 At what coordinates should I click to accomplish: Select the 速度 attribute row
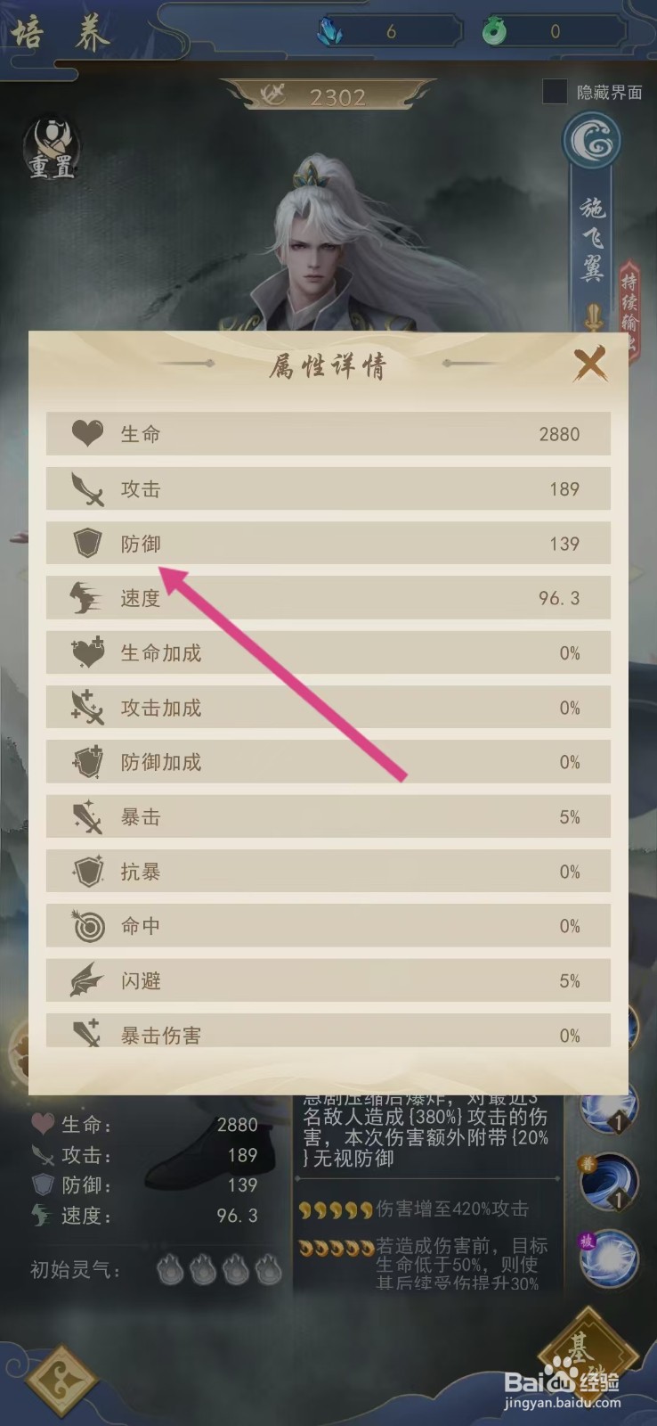point(328,598)
